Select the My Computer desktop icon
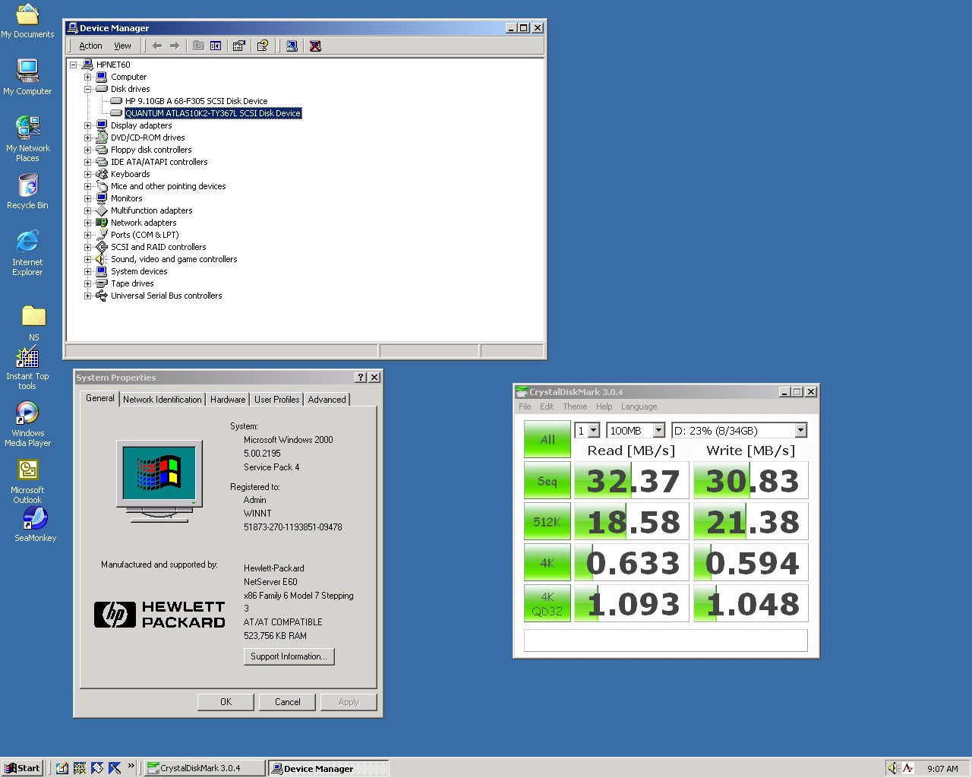972x778 pixels. [27, 76]
